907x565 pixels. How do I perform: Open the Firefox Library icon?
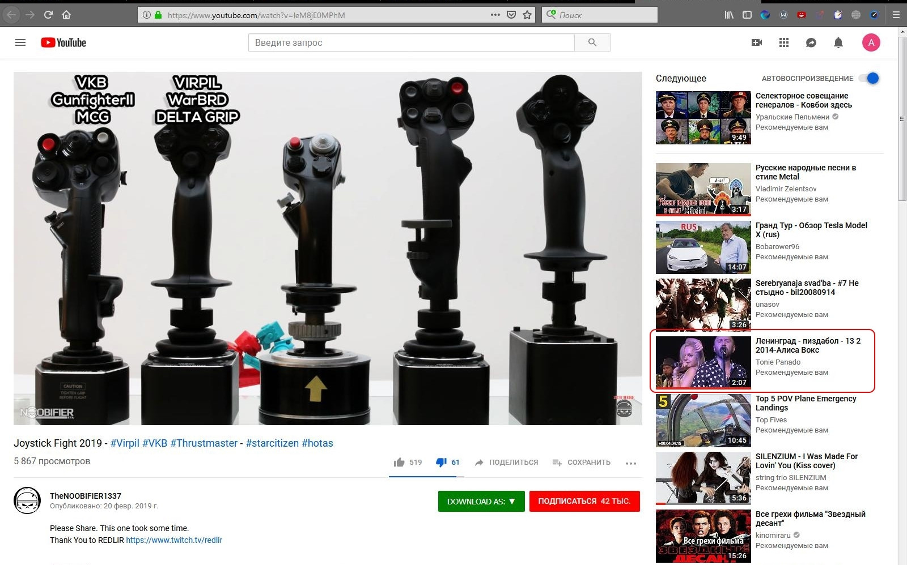[729, 15]
